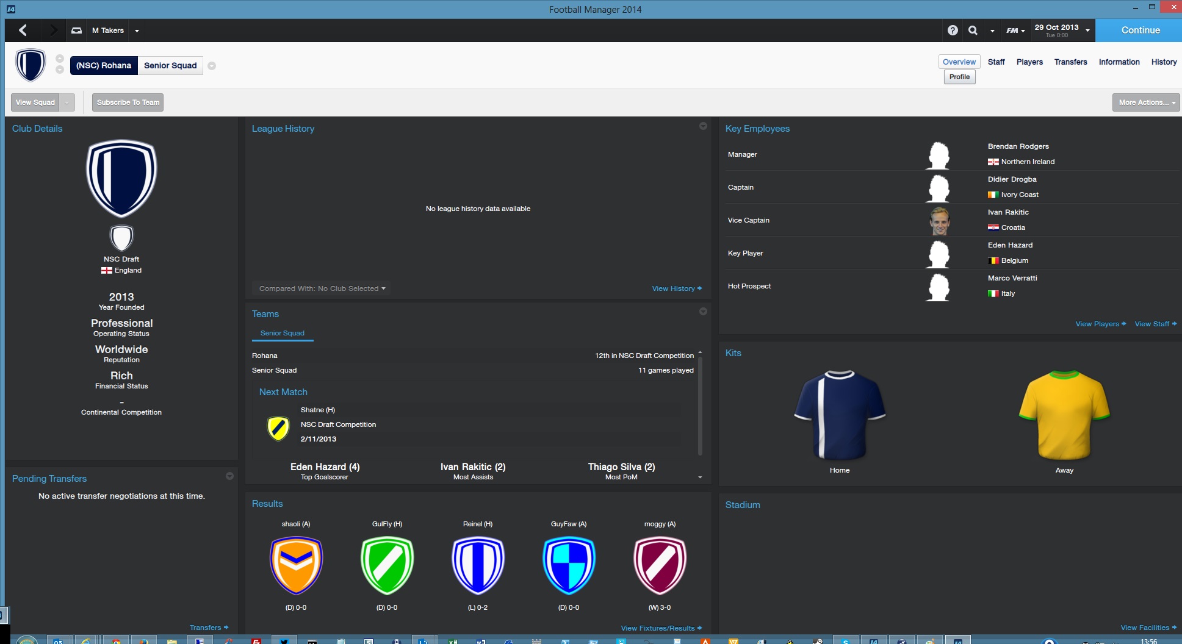Screen dimensions: 1182x644
Task: Open the Compared With club selector
Action: tap(322, 288)
